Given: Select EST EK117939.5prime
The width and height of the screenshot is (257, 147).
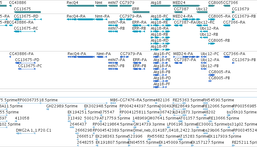Looking at the screenshot, I should coord(210,139).
